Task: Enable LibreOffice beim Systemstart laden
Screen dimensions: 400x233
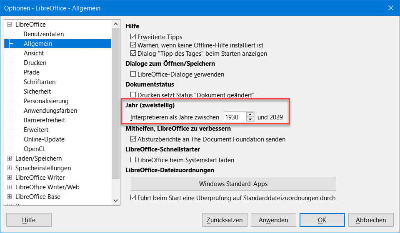Action: click(x=133, y=160)
